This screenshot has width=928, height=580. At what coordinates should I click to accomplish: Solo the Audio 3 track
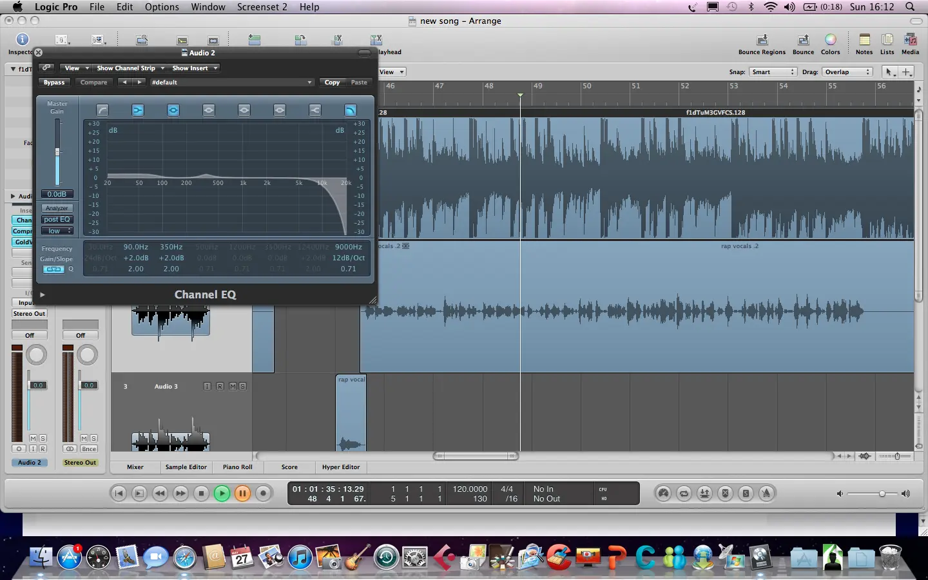242,387
